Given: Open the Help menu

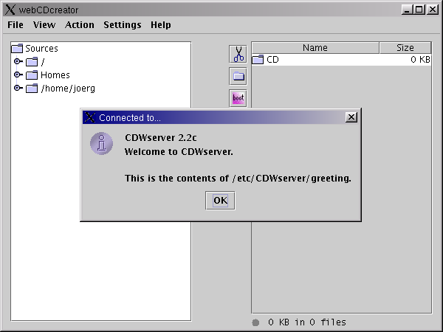Looking at the screenshot, I should coord(160,25).
